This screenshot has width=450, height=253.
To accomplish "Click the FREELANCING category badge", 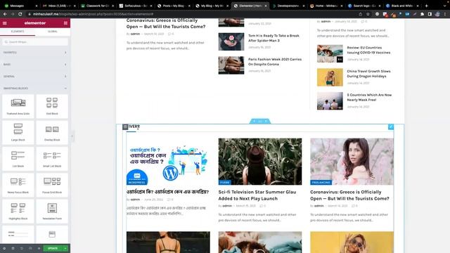I will [x=321, y=183].
